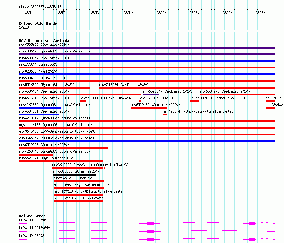Select the RefSeq Genes track title

(32, 216)
